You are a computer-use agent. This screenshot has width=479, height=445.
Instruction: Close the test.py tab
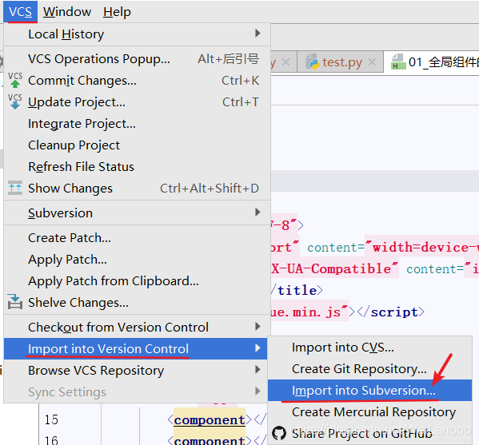[372, 62]
